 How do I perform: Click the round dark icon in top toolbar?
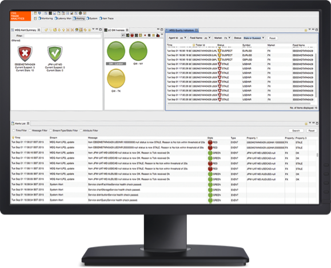[80, 13]
